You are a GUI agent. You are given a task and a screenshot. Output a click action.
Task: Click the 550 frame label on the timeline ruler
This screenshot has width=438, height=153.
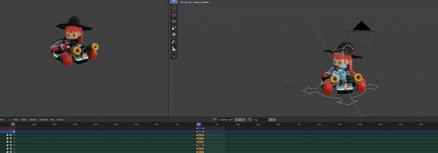point(421,124)
